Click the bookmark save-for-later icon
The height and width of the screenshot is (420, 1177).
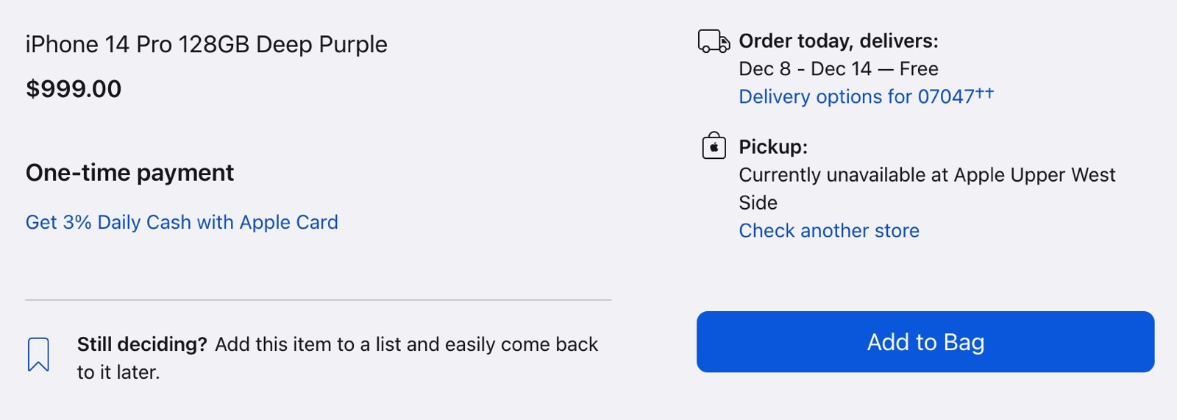38,355
